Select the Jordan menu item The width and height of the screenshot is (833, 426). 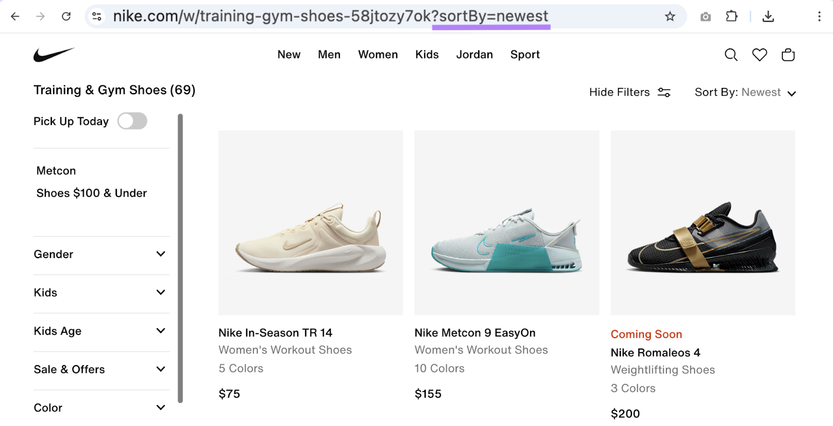pyautogui.click(x=474, y=55)
